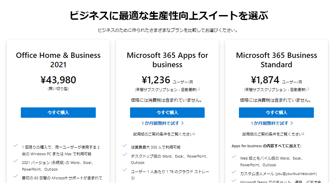The image size is (330, 183).
Task: Open 1 か月間無料で試す for Business Standard
Action: (x=270, y=123)
